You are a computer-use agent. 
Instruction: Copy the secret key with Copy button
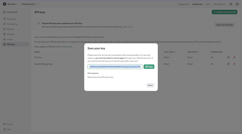pyautogui.click(x=149, y=67)
